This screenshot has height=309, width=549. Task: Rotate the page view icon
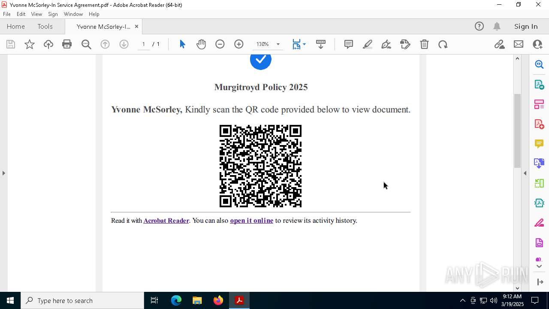pos(443,44)
